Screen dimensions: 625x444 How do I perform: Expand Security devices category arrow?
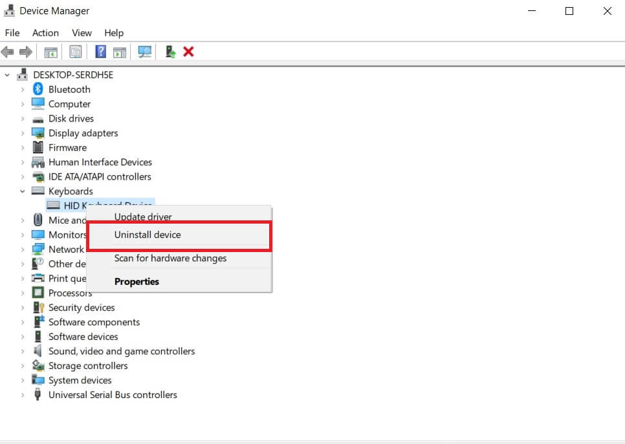23,308
